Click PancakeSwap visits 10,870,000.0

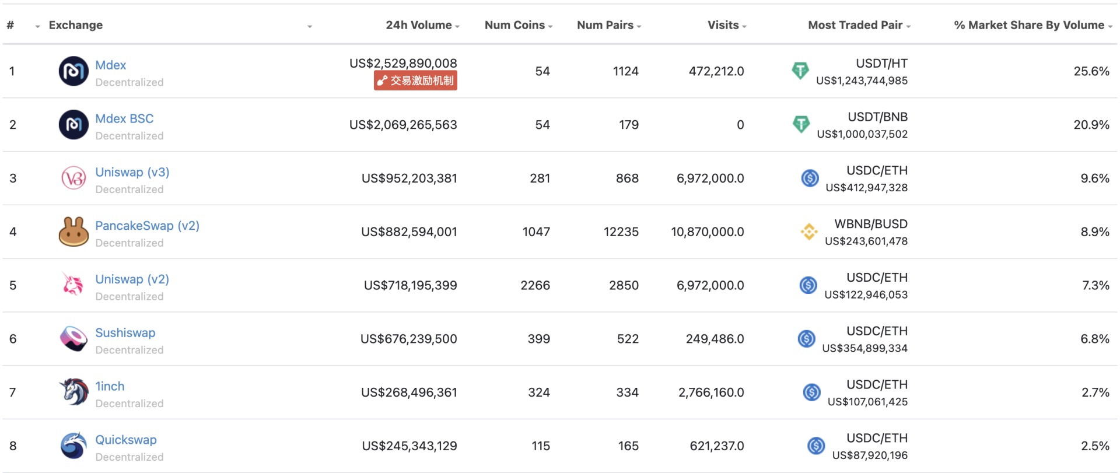coord(708,232)
